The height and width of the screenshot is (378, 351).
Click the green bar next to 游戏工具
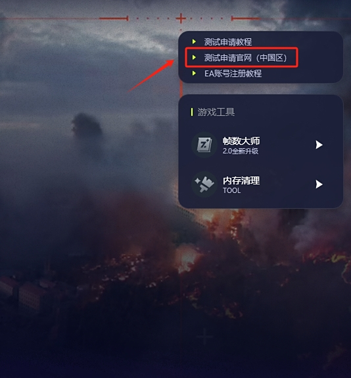tap(192, 112)
